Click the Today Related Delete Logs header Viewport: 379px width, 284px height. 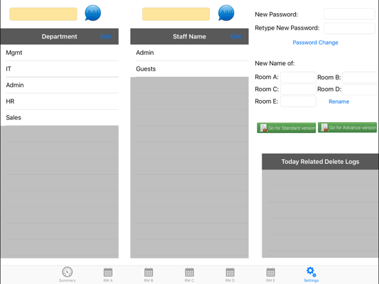[x=320, y=162]
